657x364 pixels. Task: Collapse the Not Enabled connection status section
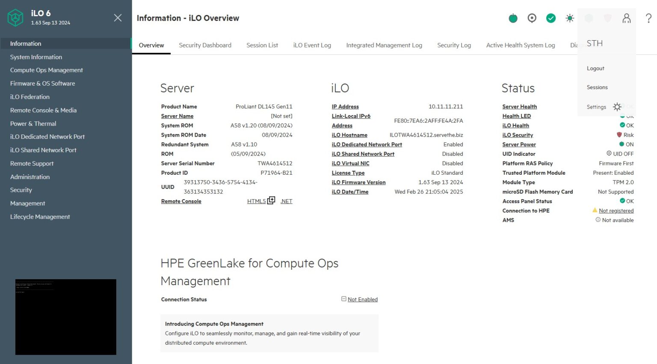pos(343,299)
